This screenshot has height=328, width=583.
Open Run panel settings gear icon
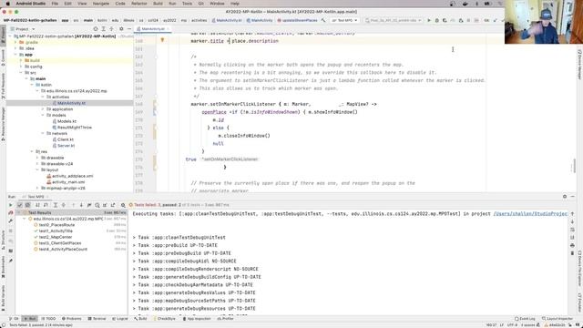click(x=565, y=197)
